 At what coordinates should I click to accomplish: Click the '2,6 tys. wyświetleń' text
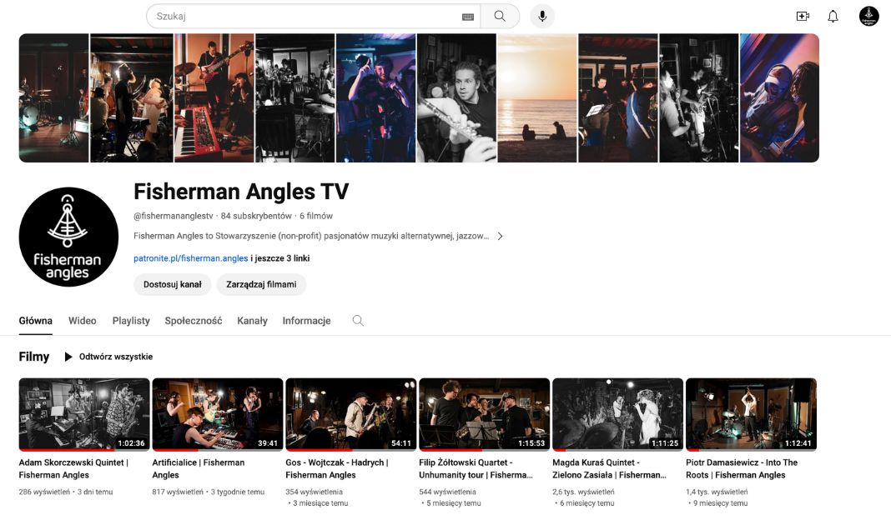coord(584,492)
